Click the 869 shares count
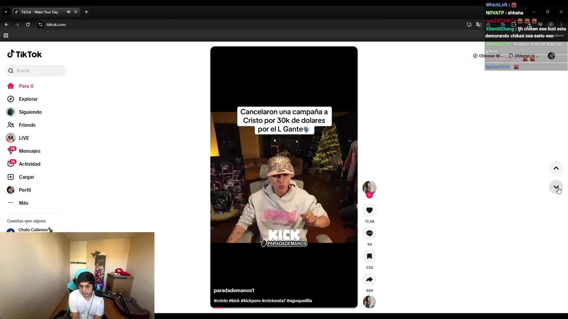 369,291
